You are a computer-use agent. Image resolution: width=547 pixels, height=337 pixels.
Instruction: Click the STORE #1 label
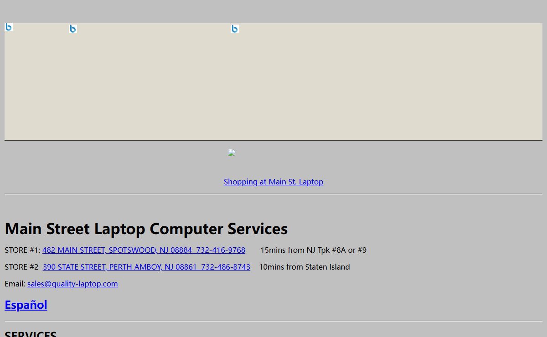[x=22, y=250]
